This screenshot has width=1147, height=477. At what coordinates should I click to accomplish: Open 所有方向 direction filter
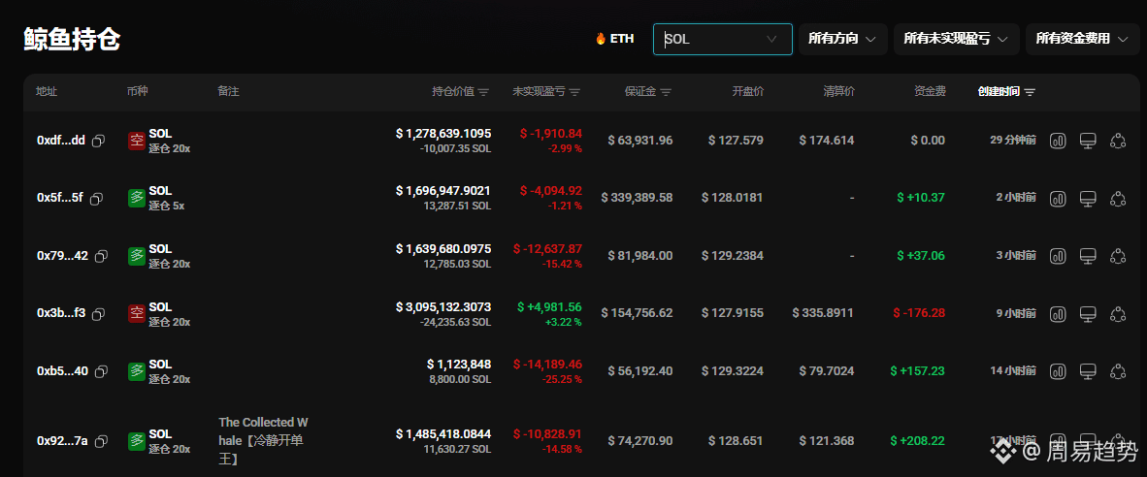[x=842, y=39]
